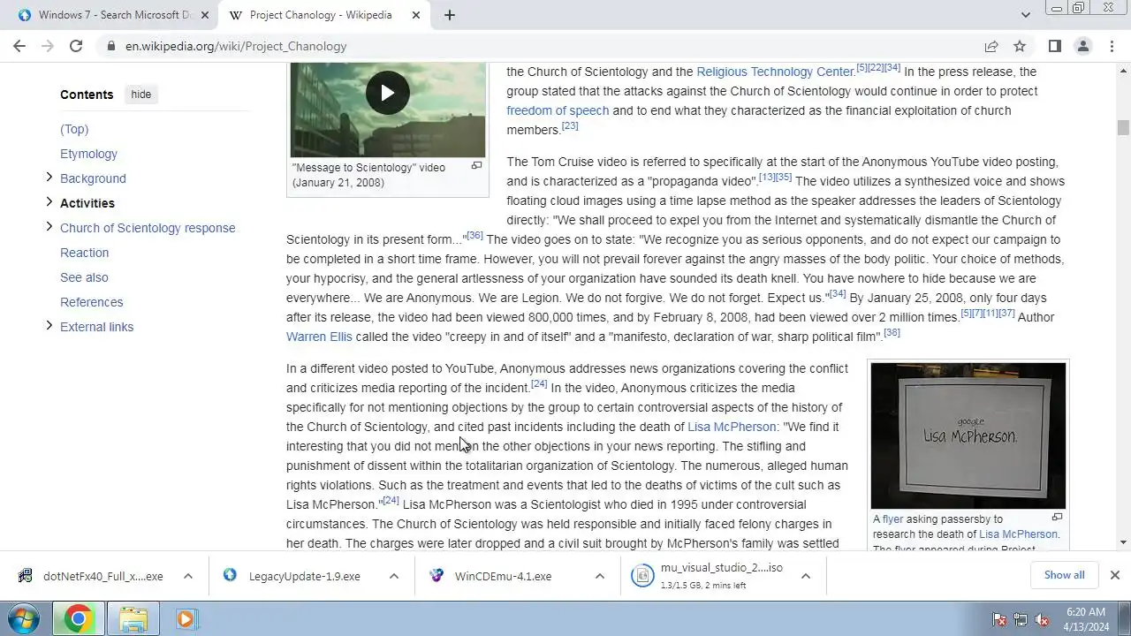Click the mu_visual_studio iso download progress icon
1131x636 pixels.
click(642, 576)
